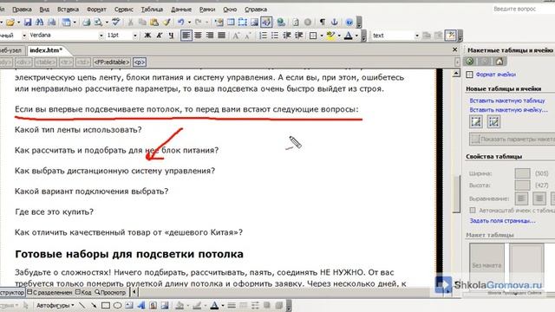This screenshot has width=555, height=312.
Task: Open the 11pt font size dropdown
Action: (x=135, y=36)
